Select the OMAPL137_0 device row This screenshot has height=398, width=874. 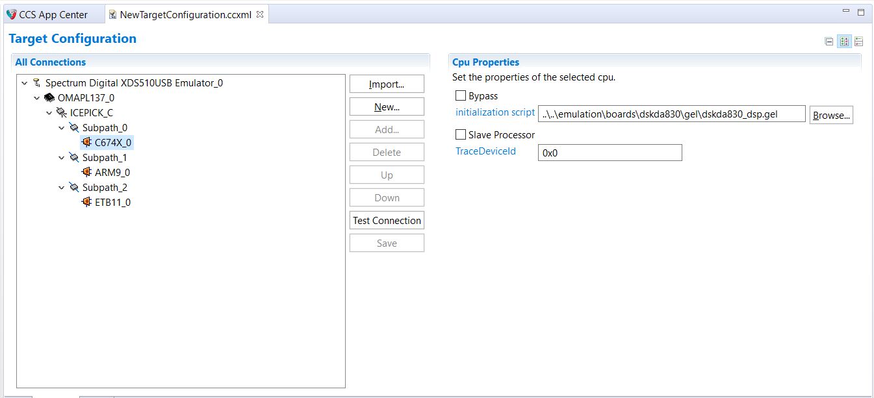[x=86, y=98]
